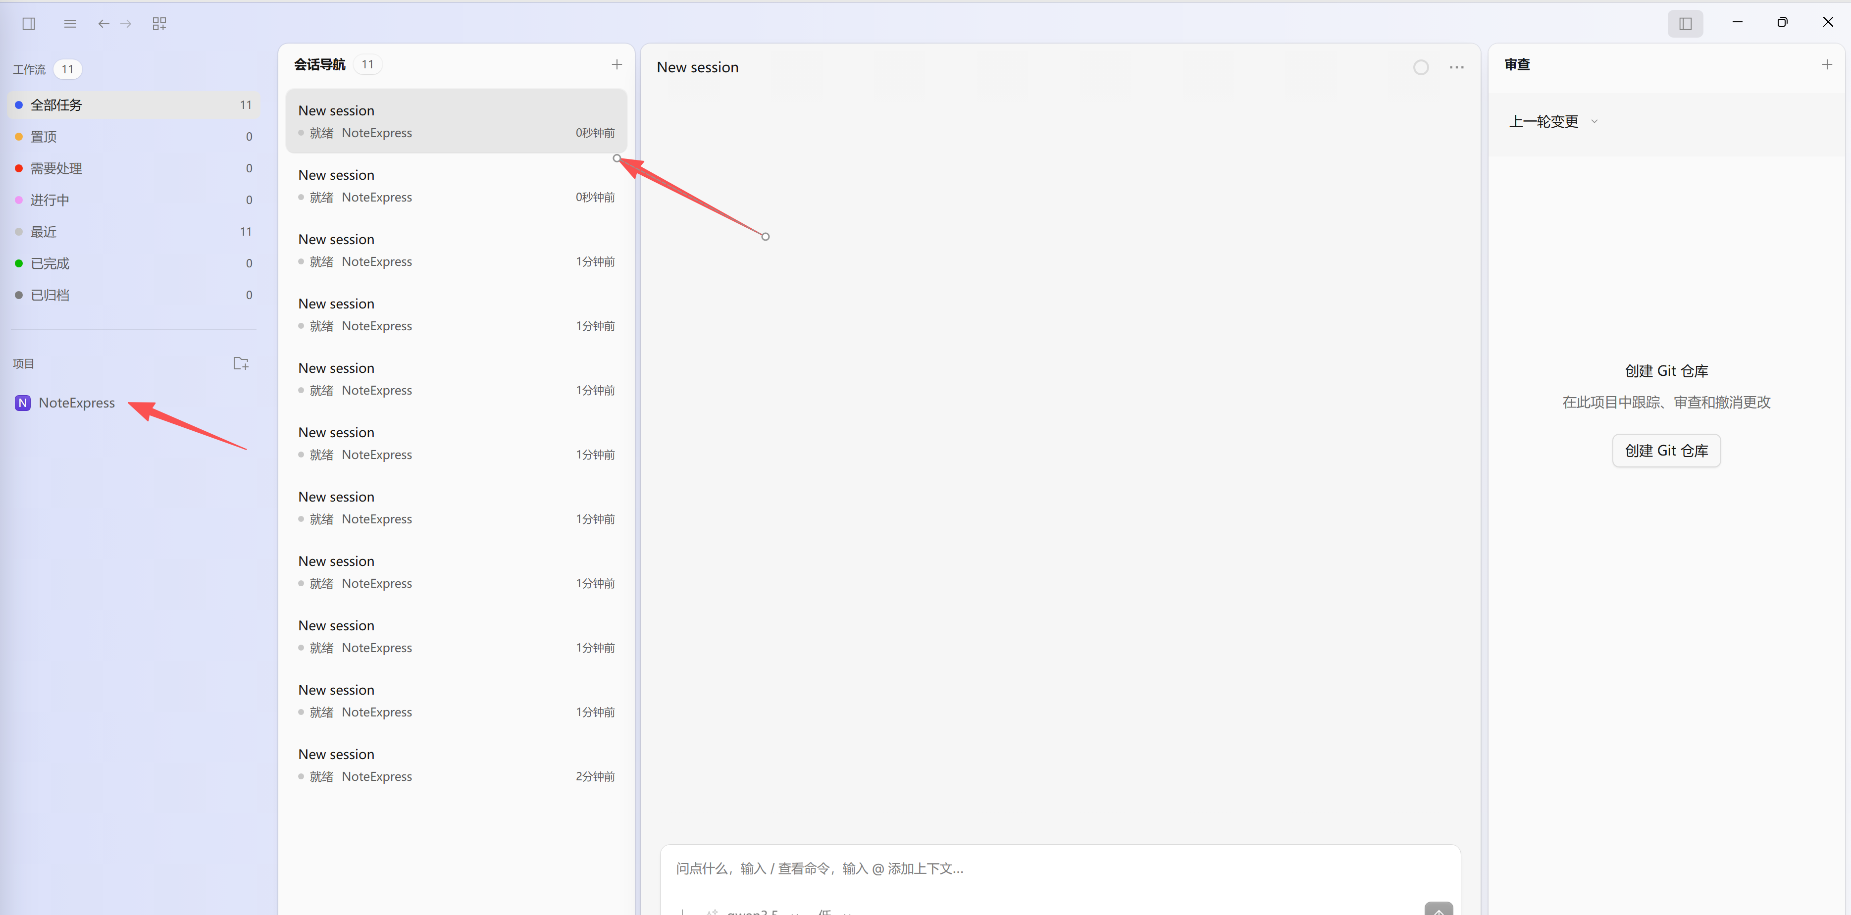Restore the window with maximize button
The image size is (1851, 915).
[x=1782, y=22]
